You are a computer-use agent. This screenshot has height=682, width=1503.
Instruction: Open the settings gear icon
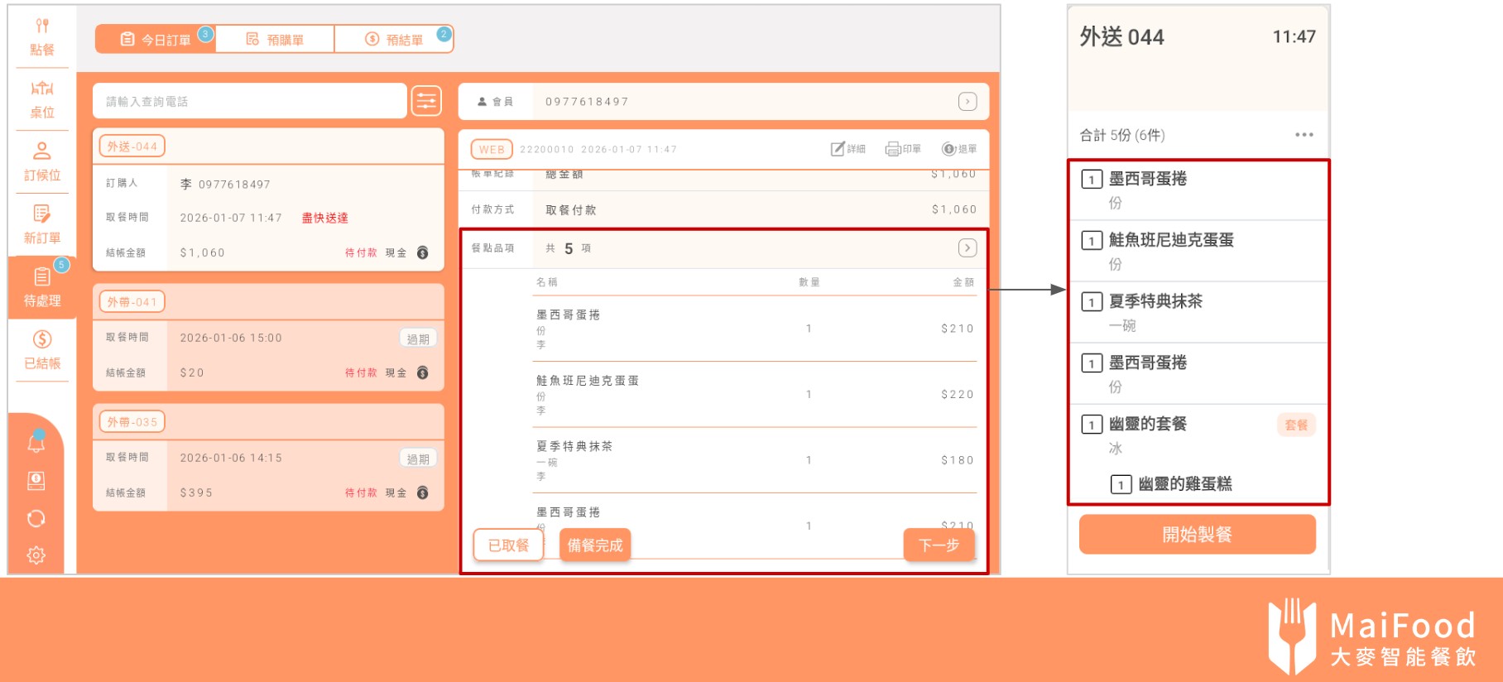(36, 555)
